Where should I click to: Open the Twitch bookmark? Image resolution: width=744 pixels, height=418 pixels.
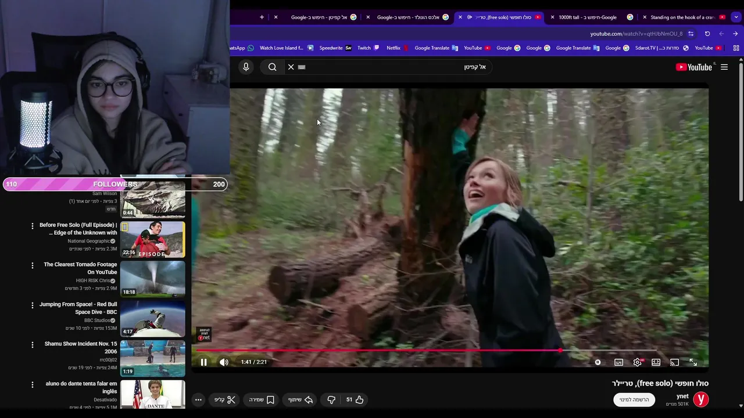point(369,48)
